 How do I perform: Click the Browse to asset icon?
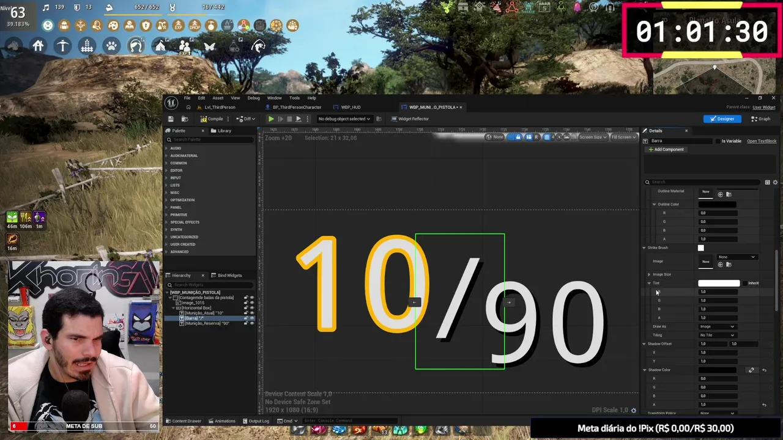(x=184, y=119)
